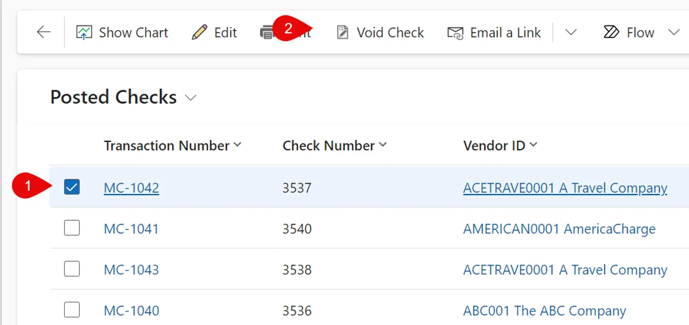Click the Flow icon

click(x=611, y=33)
